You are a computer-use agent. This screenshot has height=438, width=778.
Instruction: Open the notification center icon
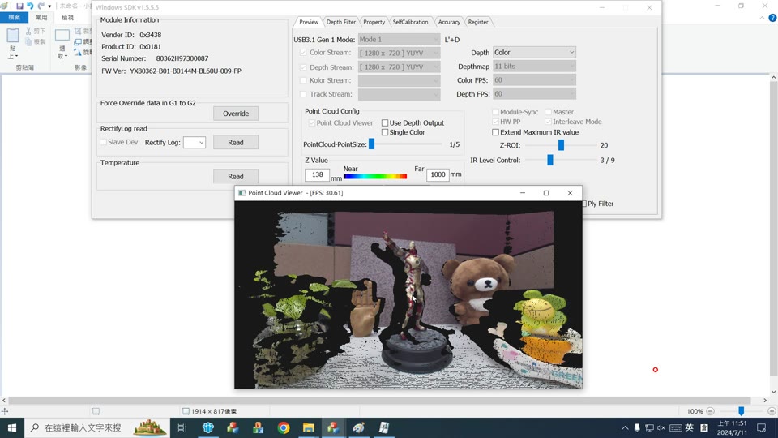[762, 427]
